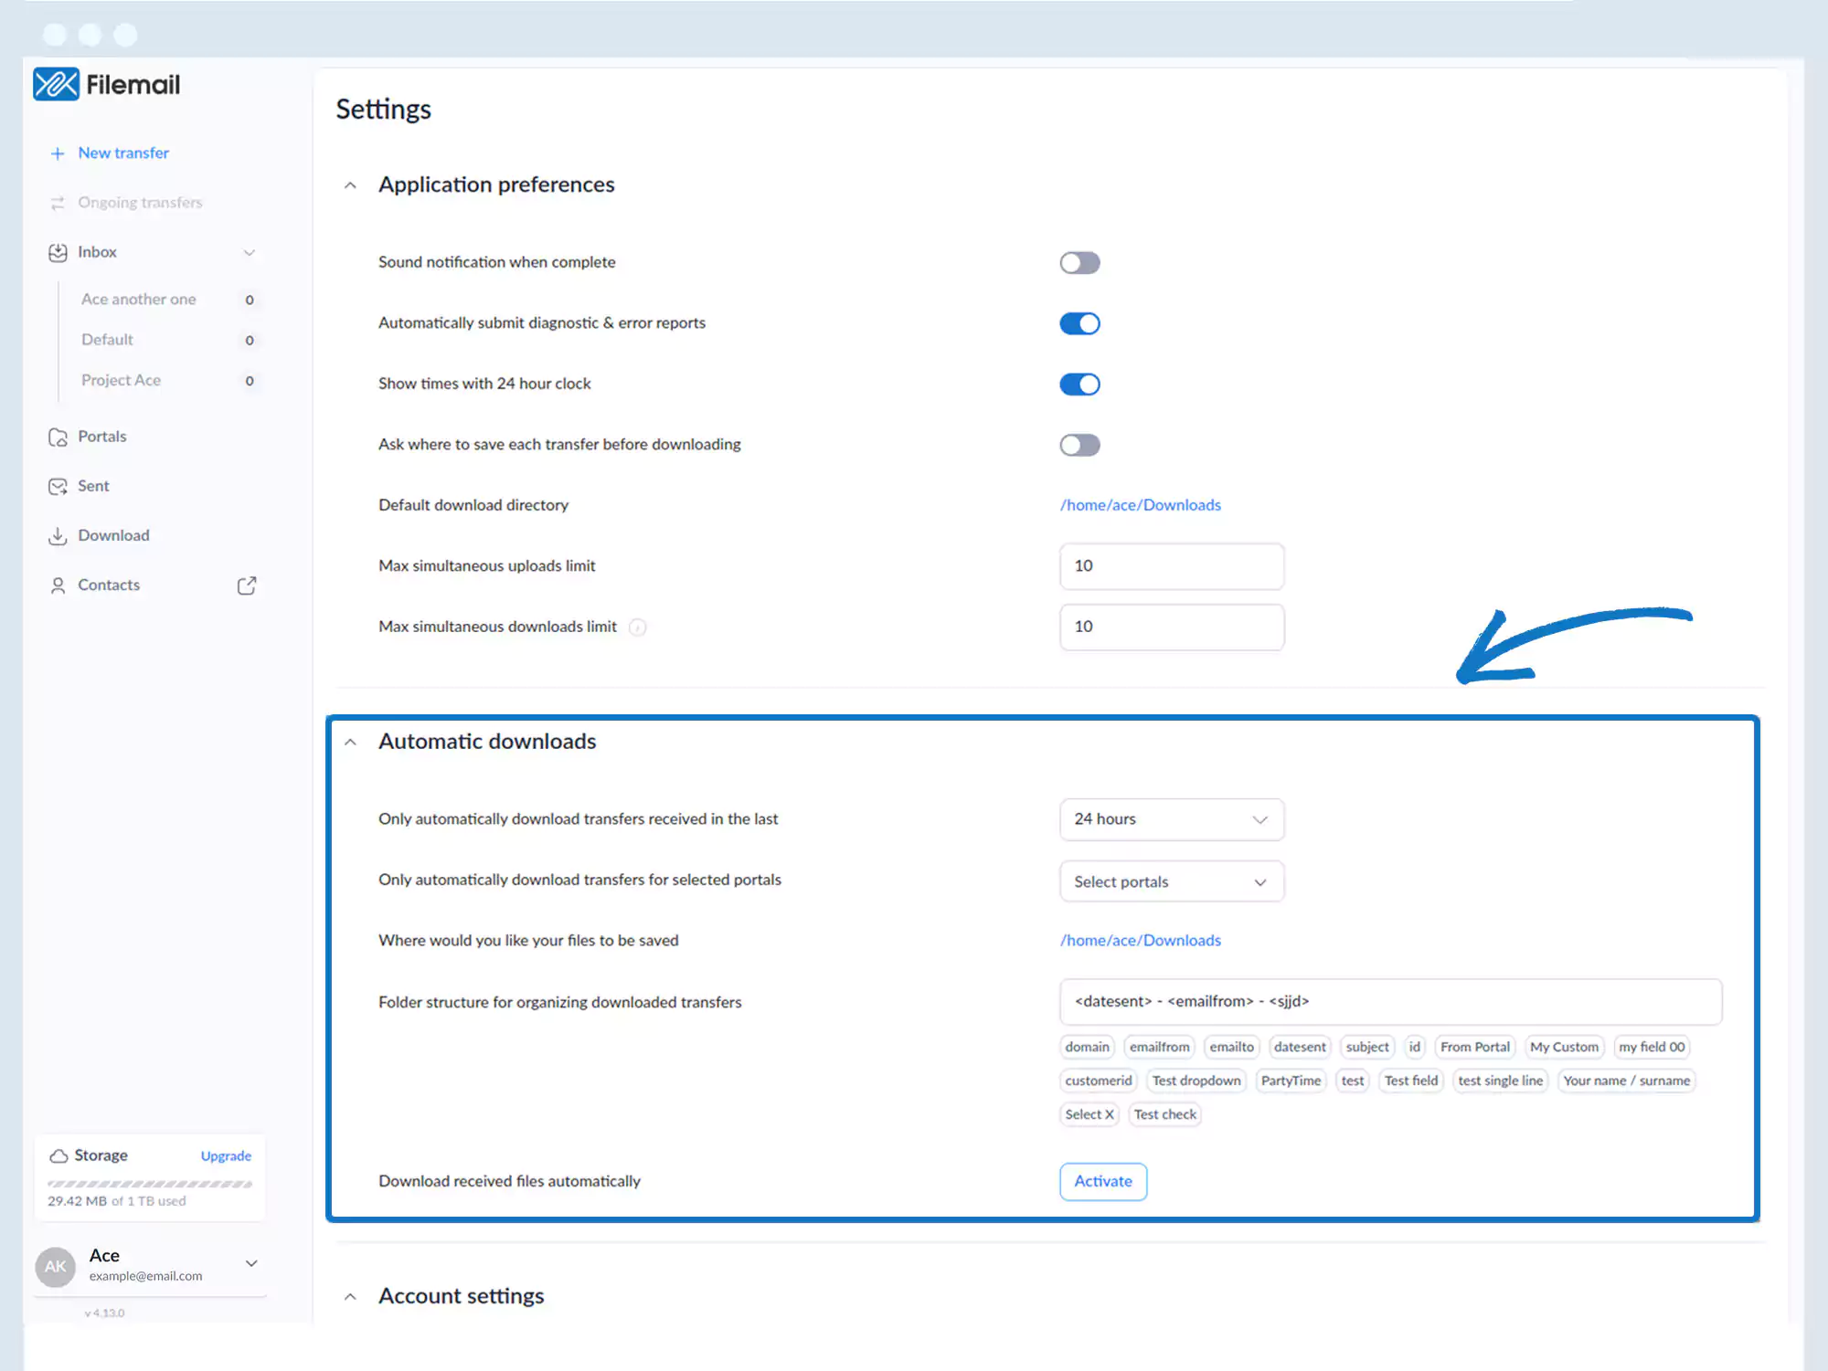Click the storage Upgrade link
The width and height of the screenshot is (1828, 1371).
[226, 1155]
